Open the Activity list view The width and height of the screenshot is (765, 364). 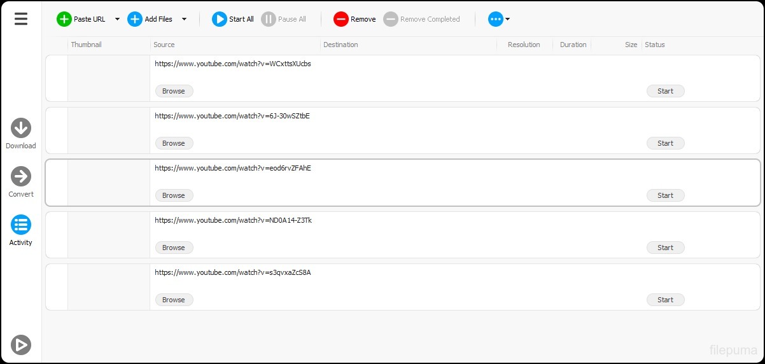21,225
